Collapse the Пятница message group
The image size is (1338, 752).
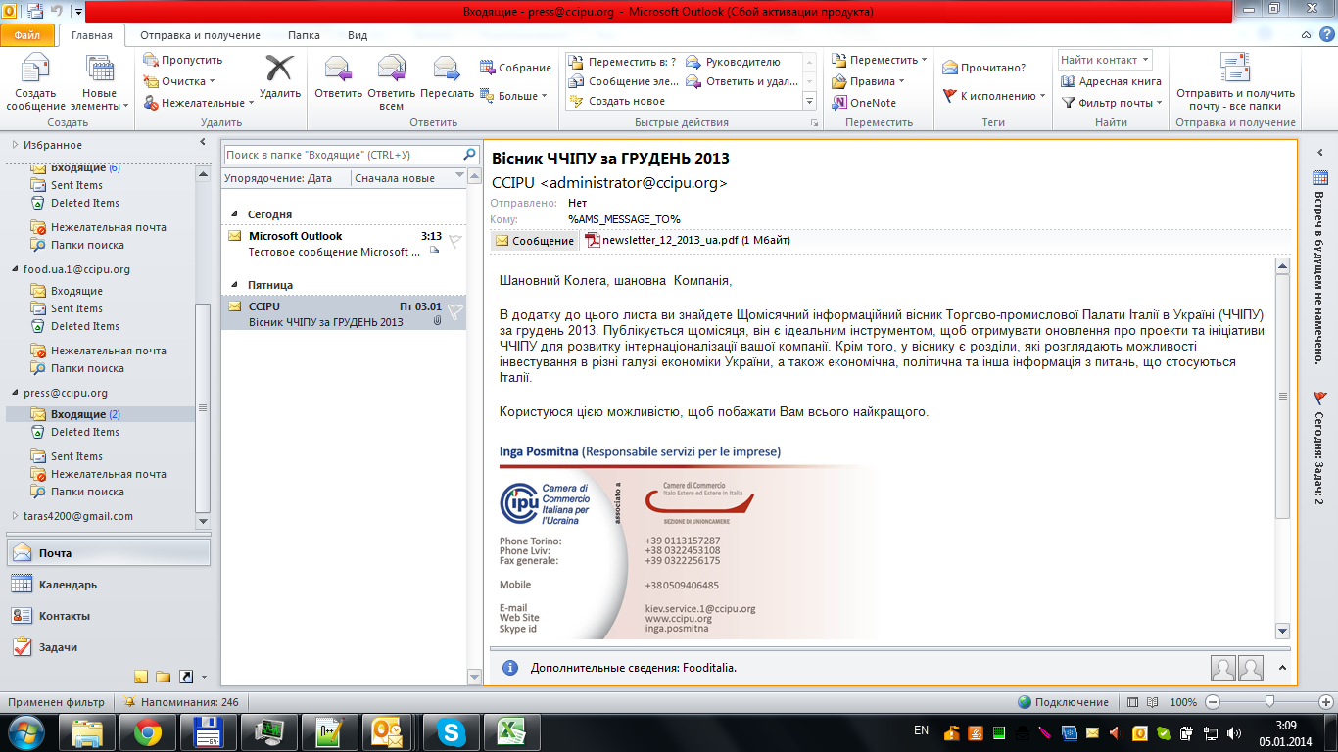pyautogui.click(x=234, y=285)
